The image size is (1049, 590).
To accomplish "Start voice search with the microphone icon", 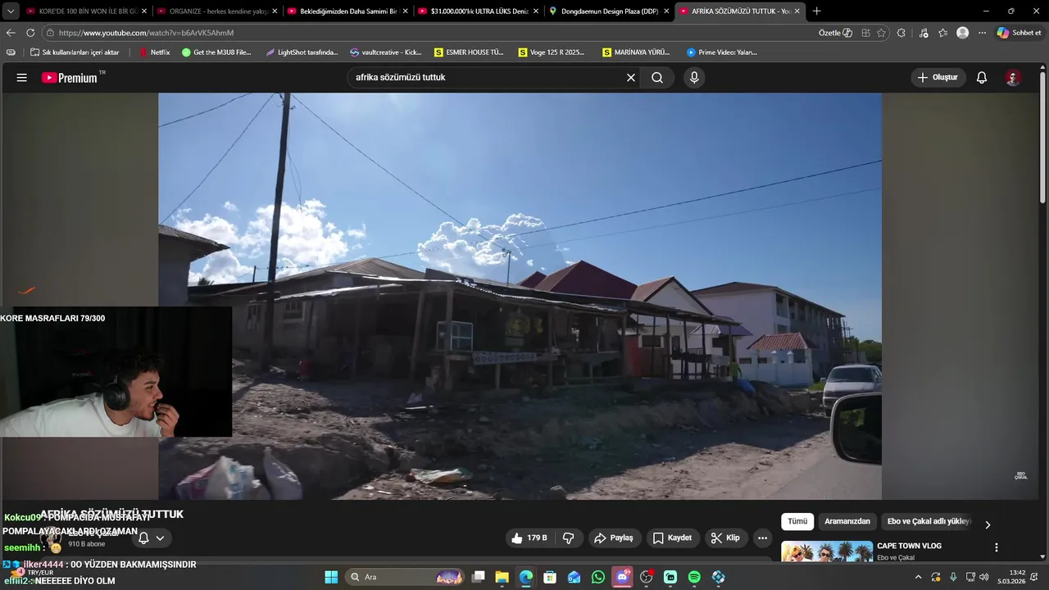I will [x=694, y=78].
